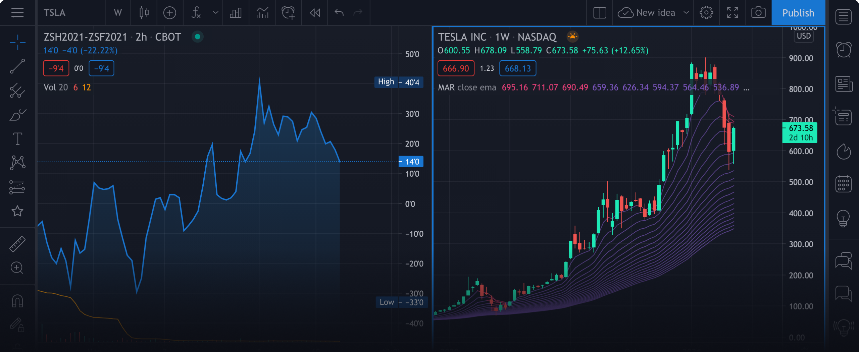Viewport: 859px width, 352px height.
Task: Open my ideas lightbulb icon
Action: (844, 218)
